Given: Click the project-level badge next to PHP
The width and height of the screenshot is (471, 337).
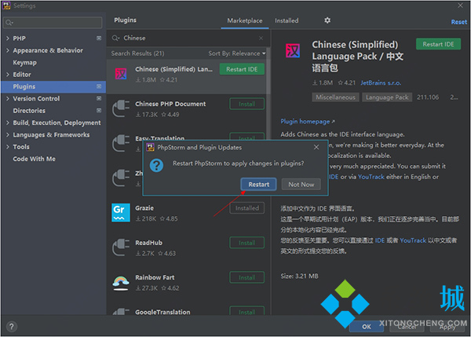Looking at the screenshot, I should [99, 38].
